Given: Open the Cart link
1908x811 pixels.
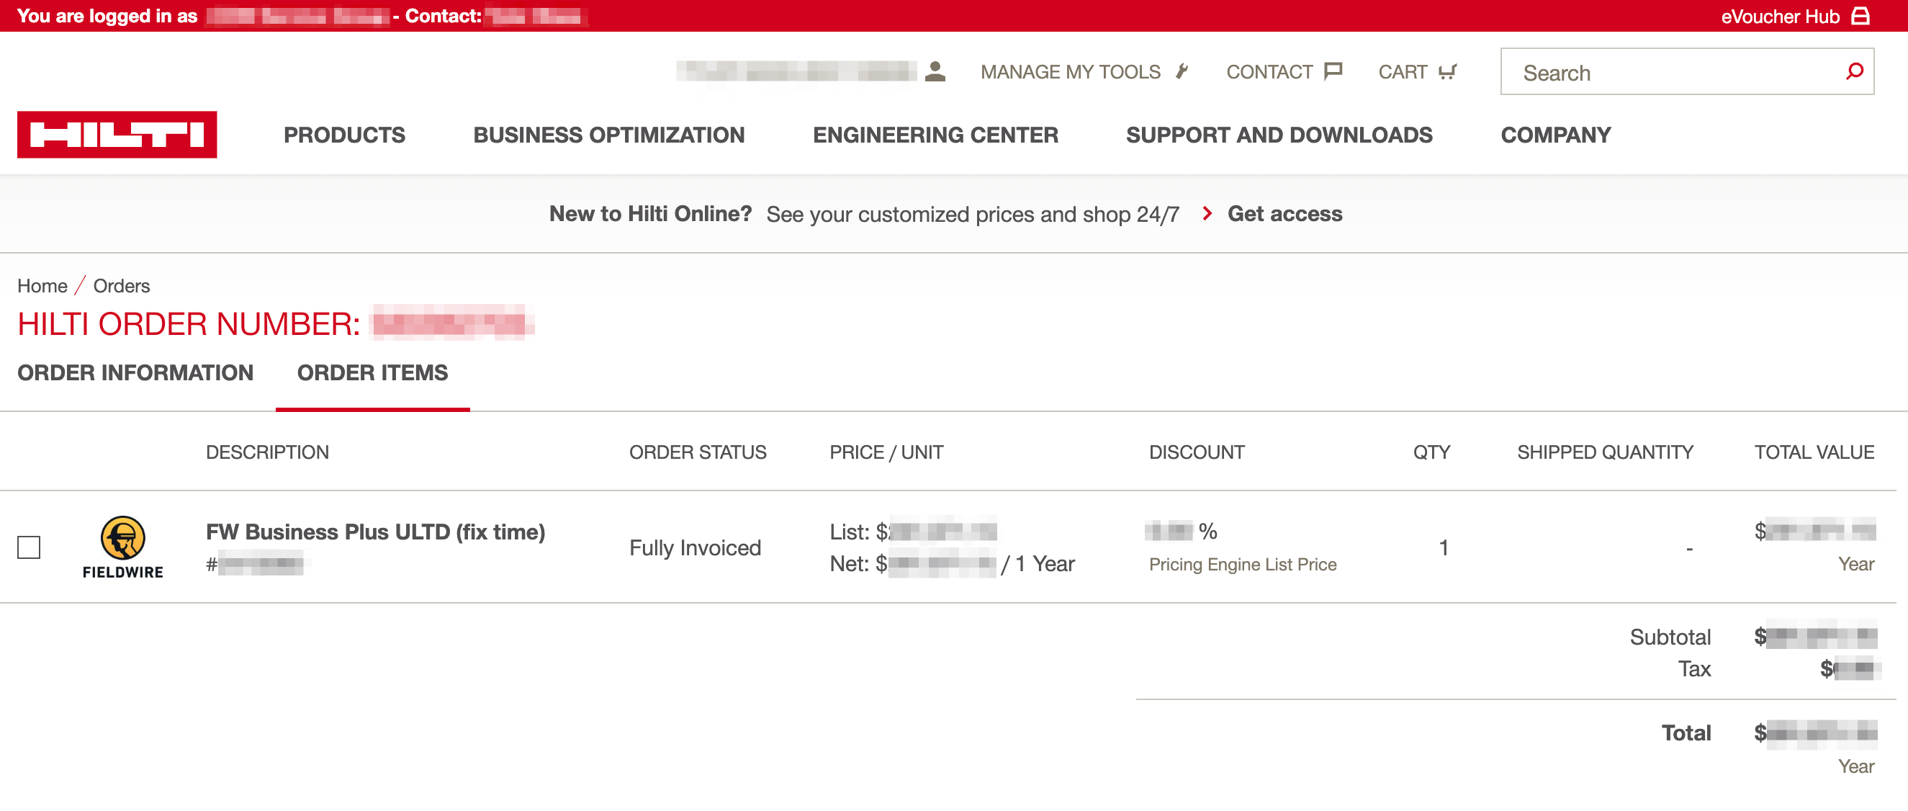Looking at the screenshot, I should coord(1402,72).
